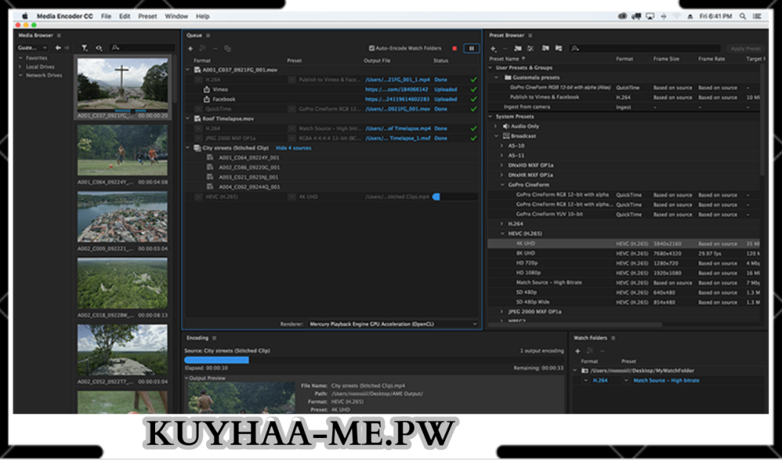
Task: Open the Queue panel menu
Action: (208, 35)
